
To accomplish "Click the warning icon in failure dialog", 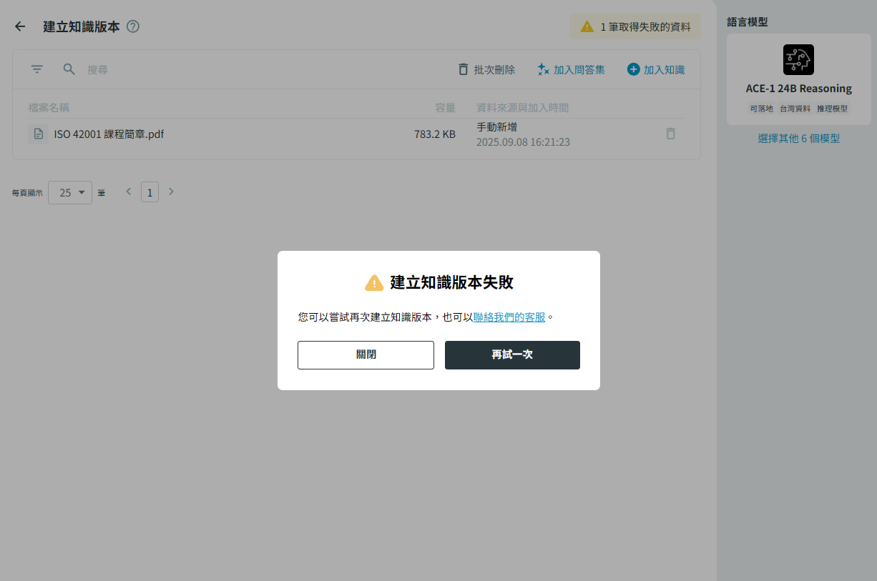I will click(374, 283).
